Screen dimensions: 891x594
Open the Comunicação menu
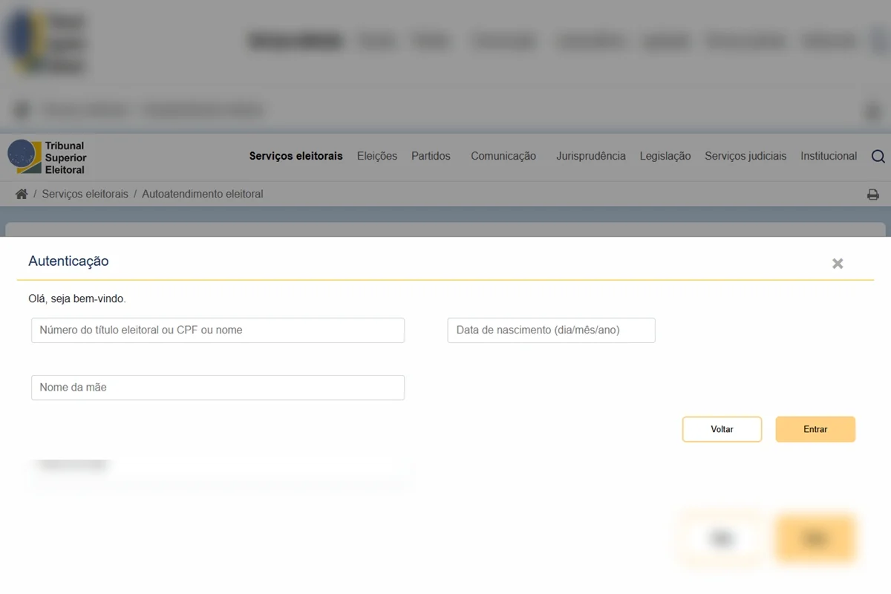pos(503,156)
